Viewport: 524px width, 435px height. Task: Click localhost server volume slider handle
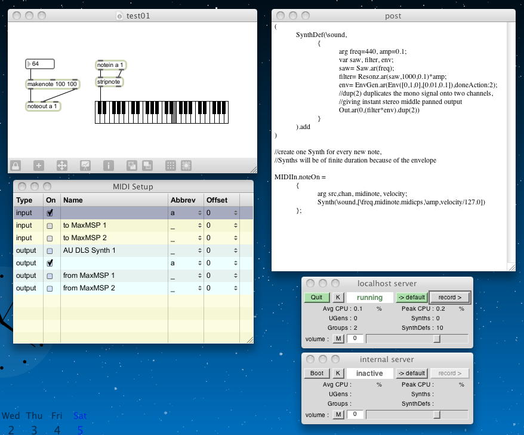coord(436,339)
